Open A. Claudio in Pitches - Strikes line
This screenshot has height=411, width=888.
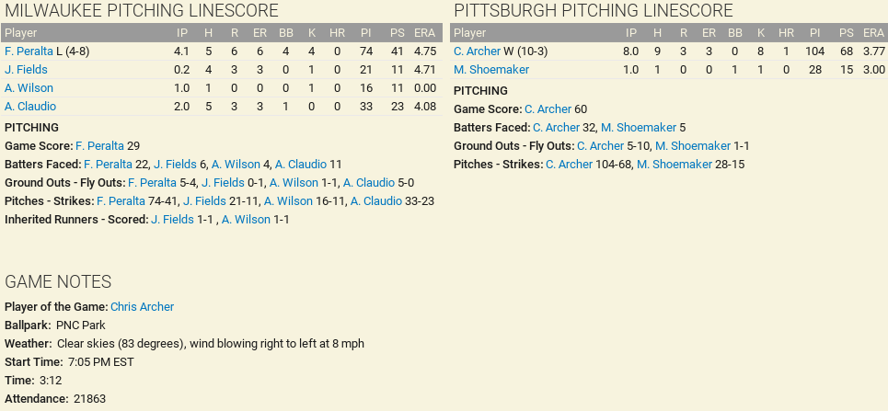[x=375, y=201]
